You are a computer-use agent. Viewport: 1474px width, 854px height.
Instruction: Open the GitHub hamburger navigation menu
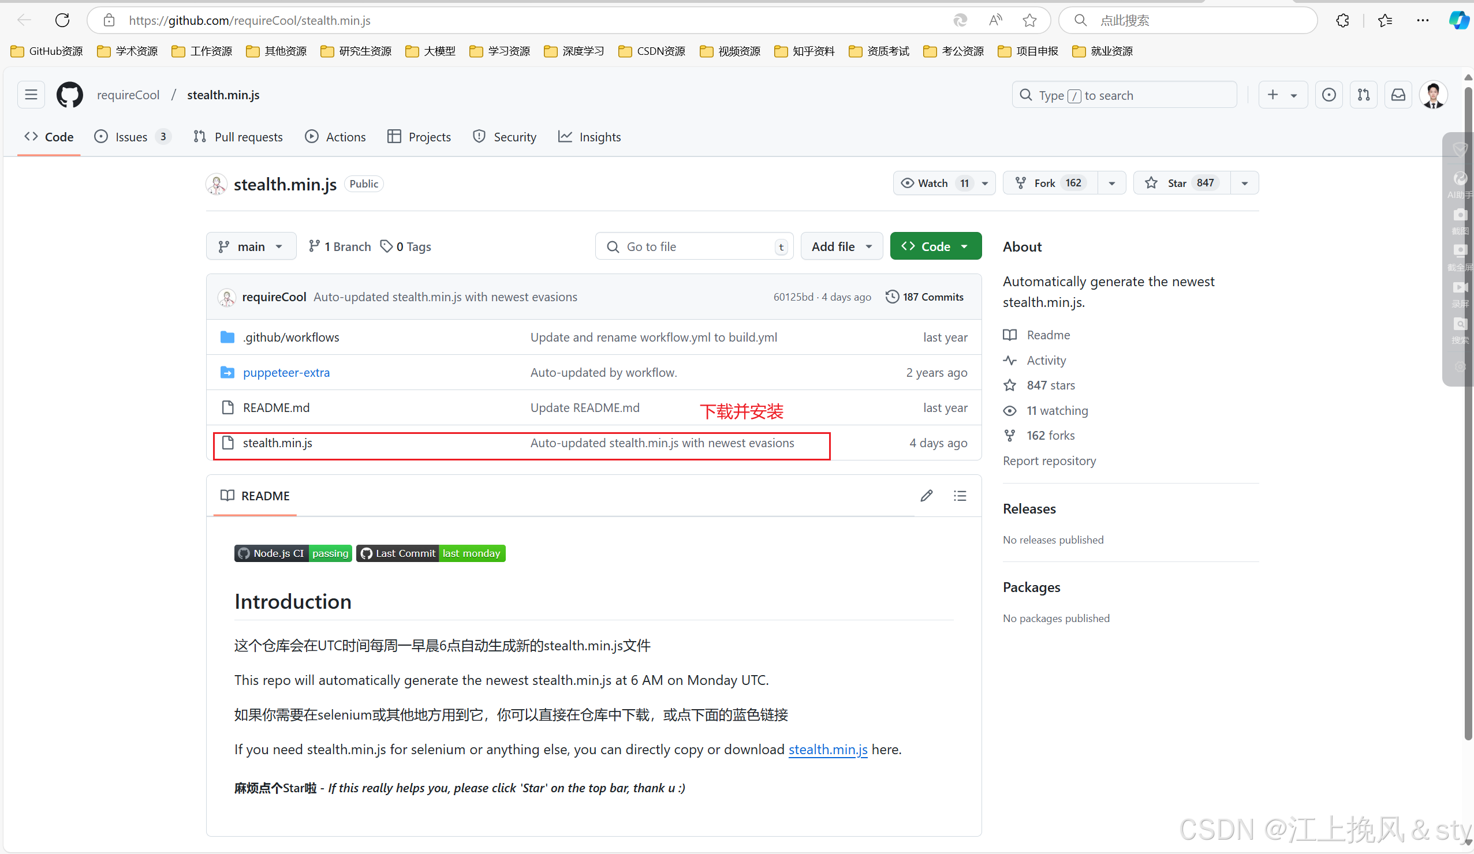pos(31,95)
